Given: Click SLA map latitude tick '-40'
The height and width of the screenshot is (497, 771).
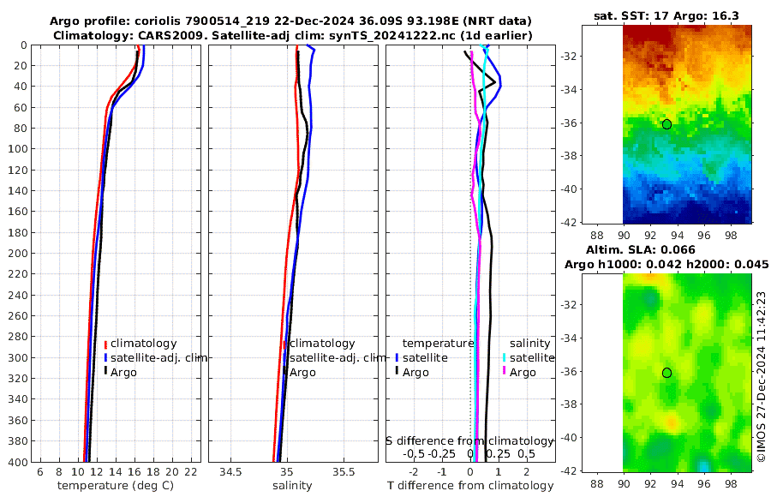Looking at the screenshot, I should click(x=570, y=438).
